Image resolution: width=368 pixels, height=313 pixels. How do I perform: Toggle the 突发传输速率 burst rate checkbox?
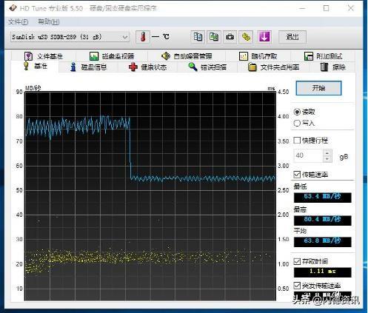pos(297,286)
